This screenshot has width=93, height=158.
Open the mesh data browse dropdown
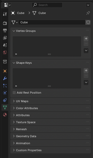14,22
